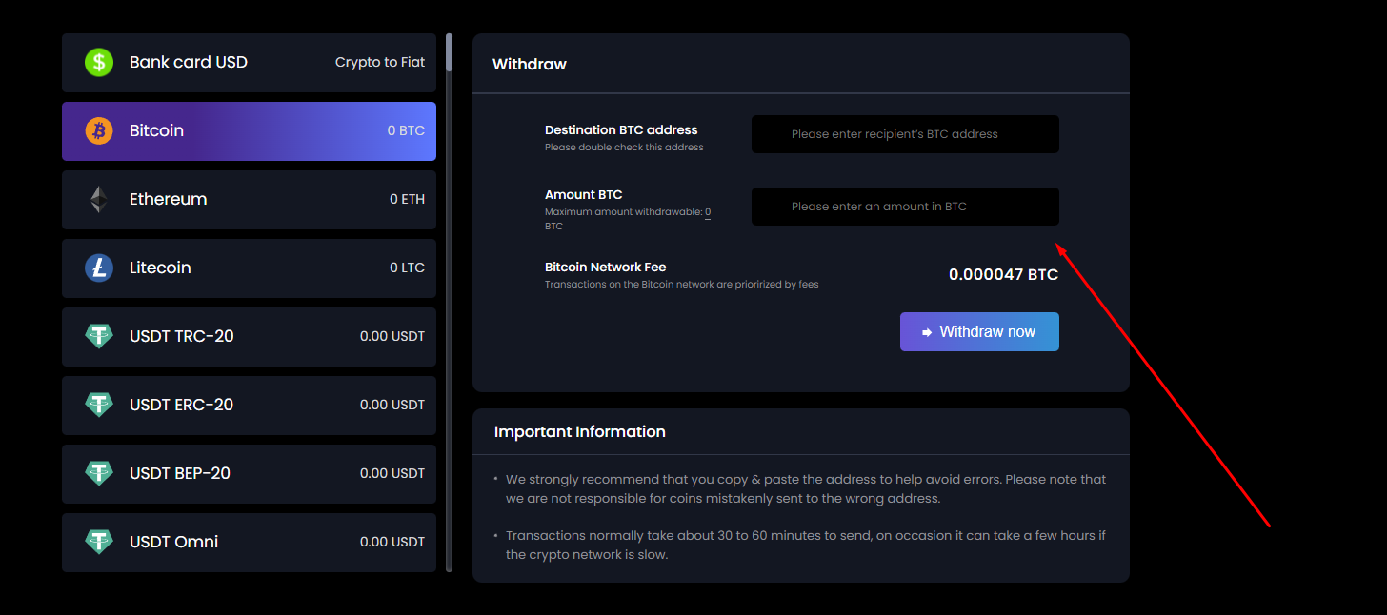
Task: Click the green dollar Bank card icon
Action: tap(99, 63)
